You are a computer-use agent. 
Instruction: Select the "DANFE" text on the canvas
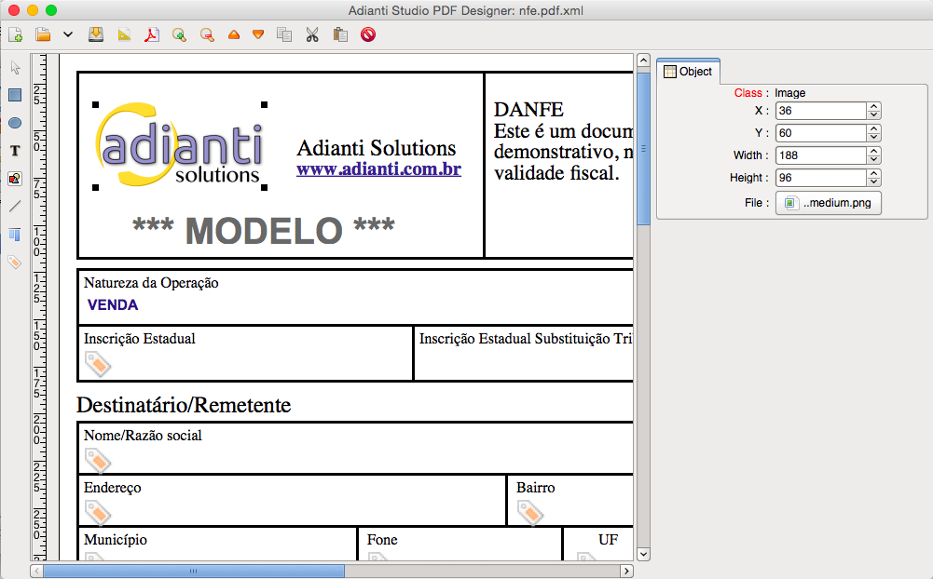528,110
